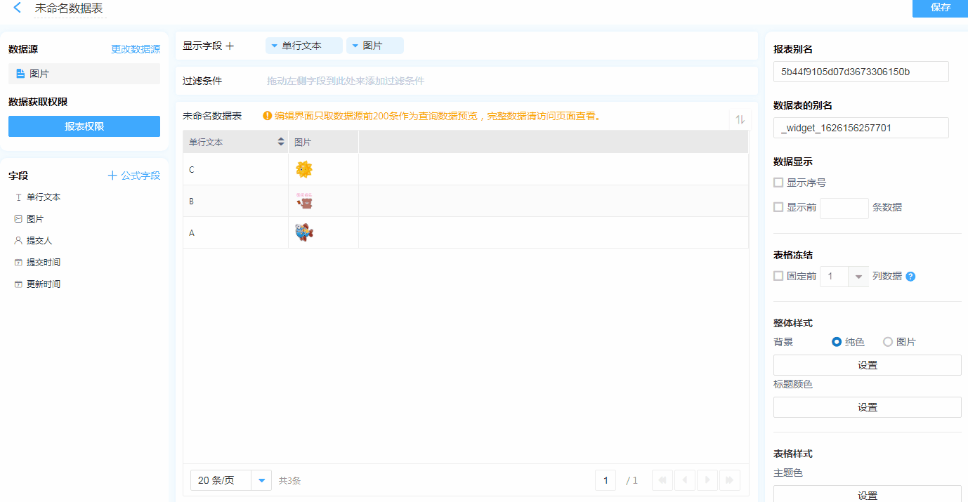Click the 报表别名 input field
Screen dimensions: 968x502
[861, 72]
